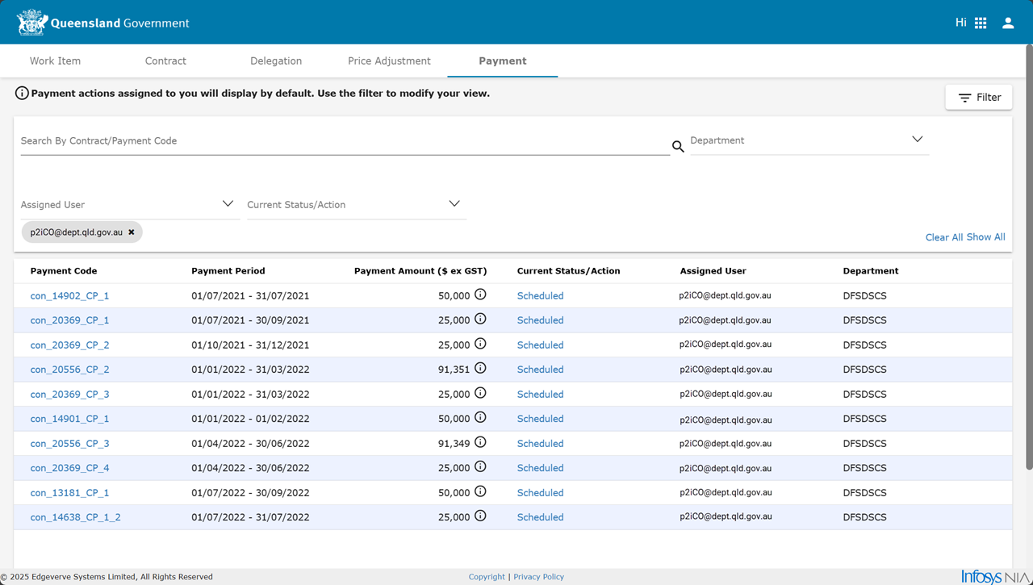Remove the p2iCO@dept.qld.gov.au filter chip
The image size is (1033, 585).
pyautogui.click(x=132, y=232)
